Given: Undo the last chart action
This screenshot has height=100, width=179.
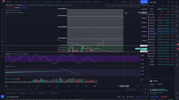Looking at the screenshot, I should pos(102,2).
